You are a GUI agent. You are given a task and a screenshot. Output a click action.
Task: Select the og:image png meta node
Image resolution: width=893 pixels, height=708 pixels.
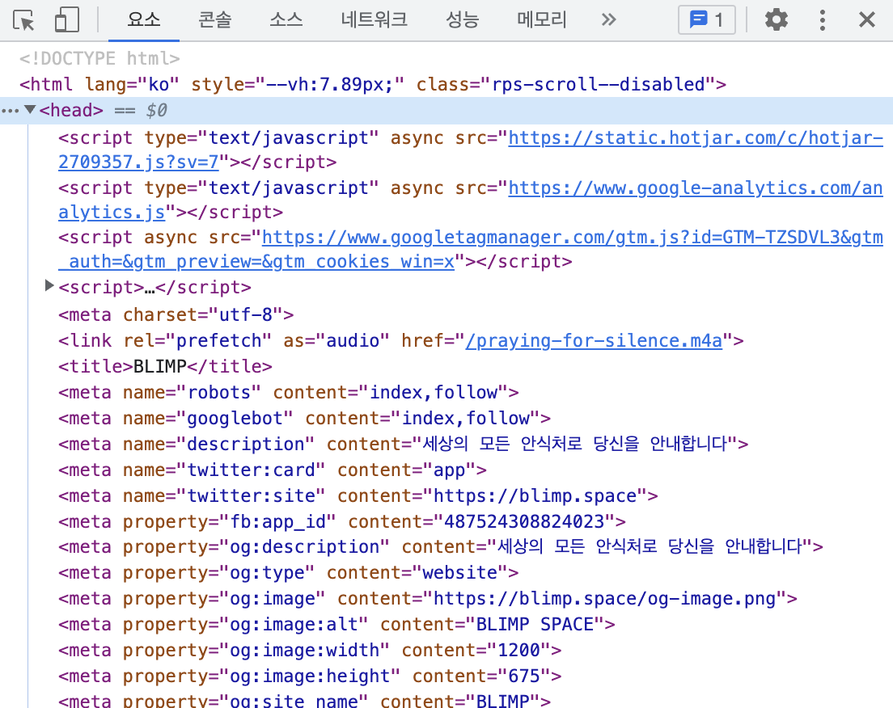click(x=428, y=599)
